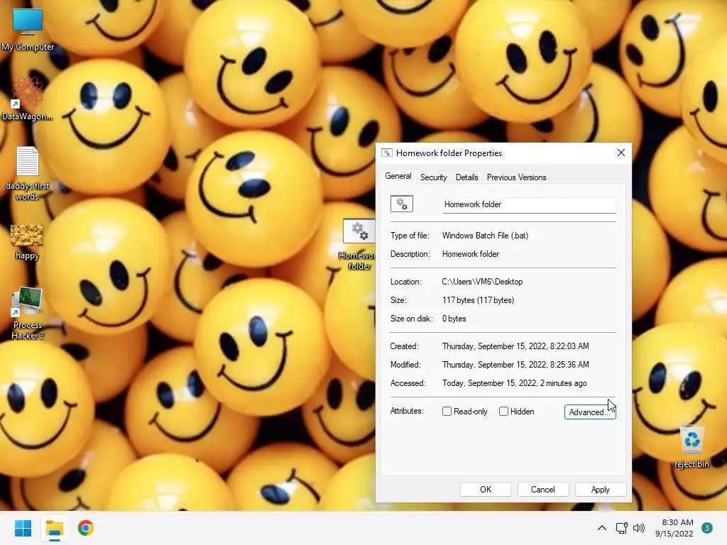Click the size value '117 bytes (117 bytes)'

click(x=478, y=300)
